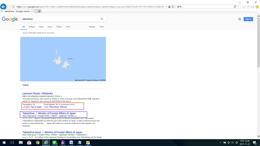Show hidden system tray icons

click(x=220, y=143)
